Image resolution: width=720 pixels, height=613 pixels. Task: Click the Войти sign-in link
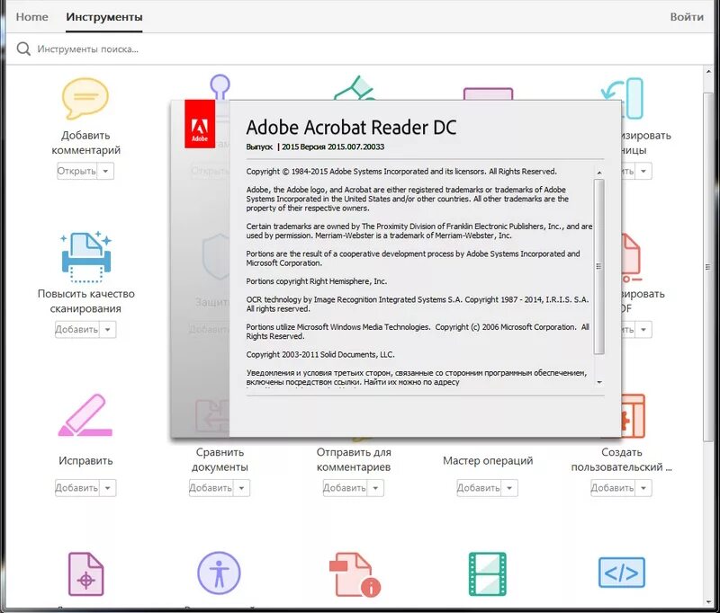coord(687,17)
